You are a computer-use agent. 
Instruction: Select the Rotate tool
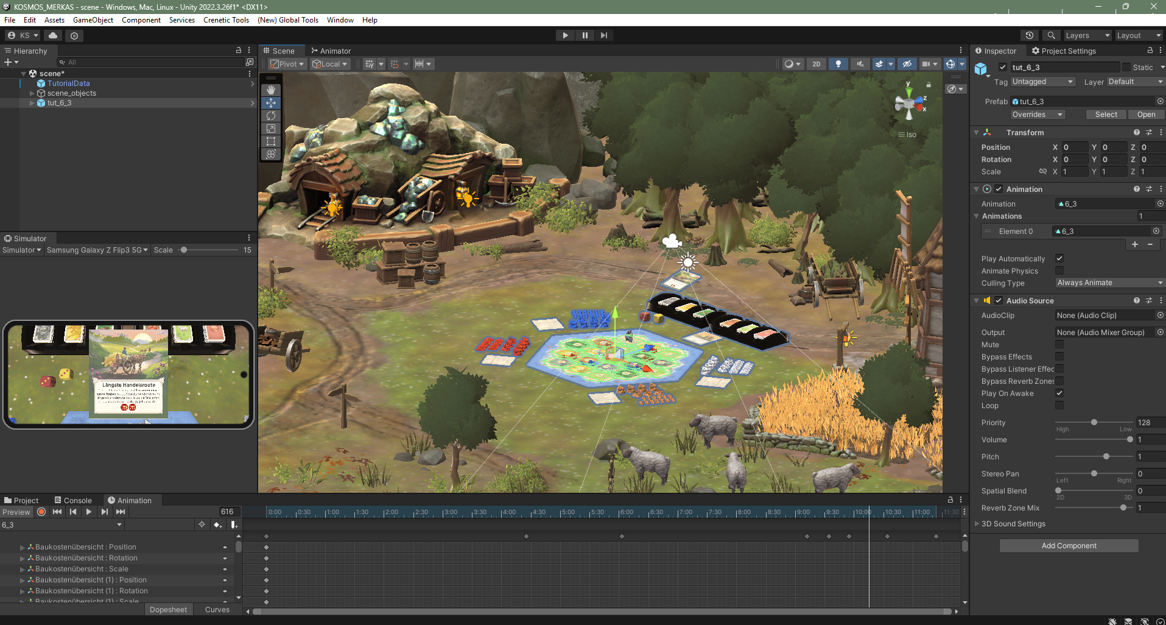click(x=271, y=116)
